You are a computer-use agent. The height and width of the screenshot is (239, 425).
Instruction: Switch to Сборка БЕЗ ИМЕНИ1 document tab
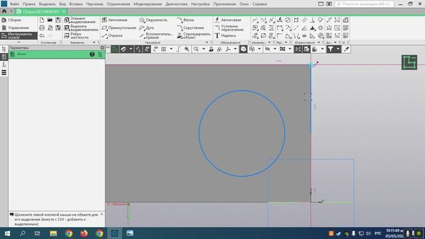pos(41,12)
